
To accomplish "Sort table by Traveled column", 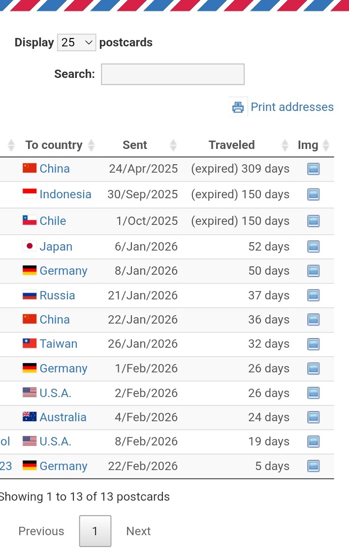I will click(x=231, y=145).
